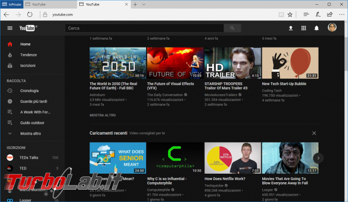Click the YouTube logo
Image resolution: width=348 pixels, height=202 pixels.
pyautogui.click(x=28, y=28)
